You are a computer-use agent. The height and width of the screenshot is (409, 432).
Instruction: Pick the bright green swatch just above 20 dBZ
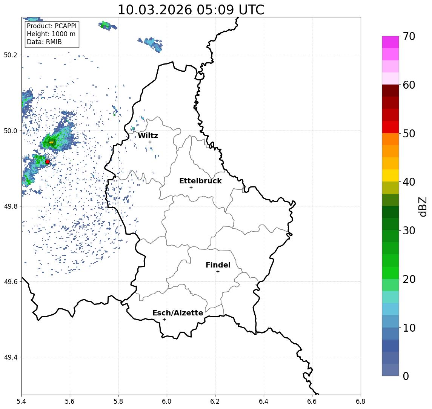390,273
